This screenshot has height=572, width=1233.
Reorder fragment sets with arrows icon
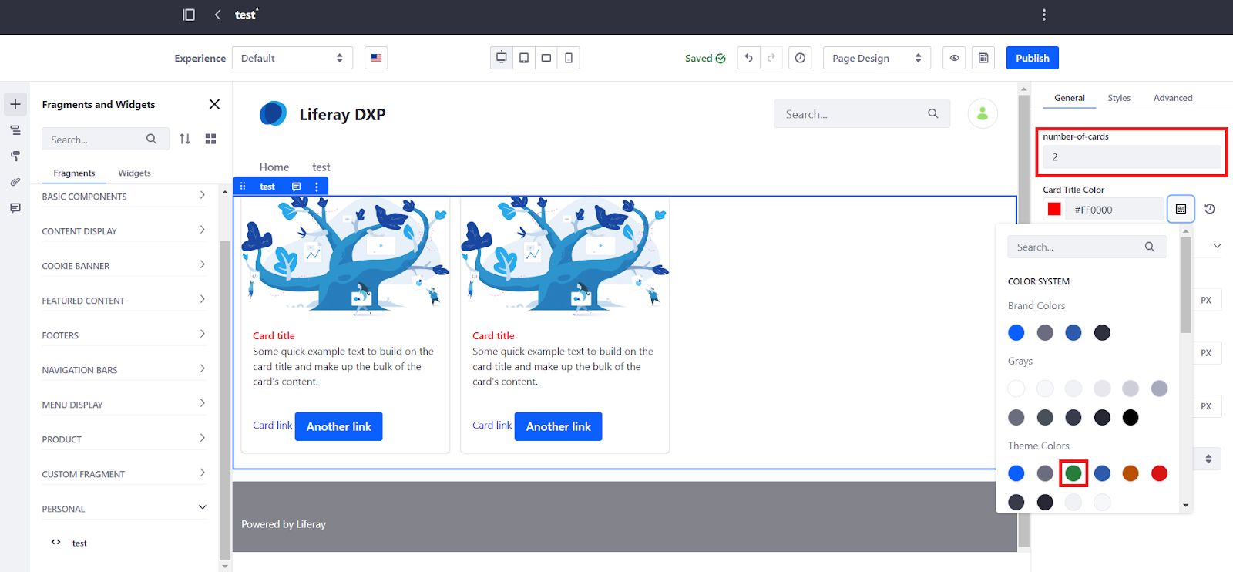click(x=185, y=139)
